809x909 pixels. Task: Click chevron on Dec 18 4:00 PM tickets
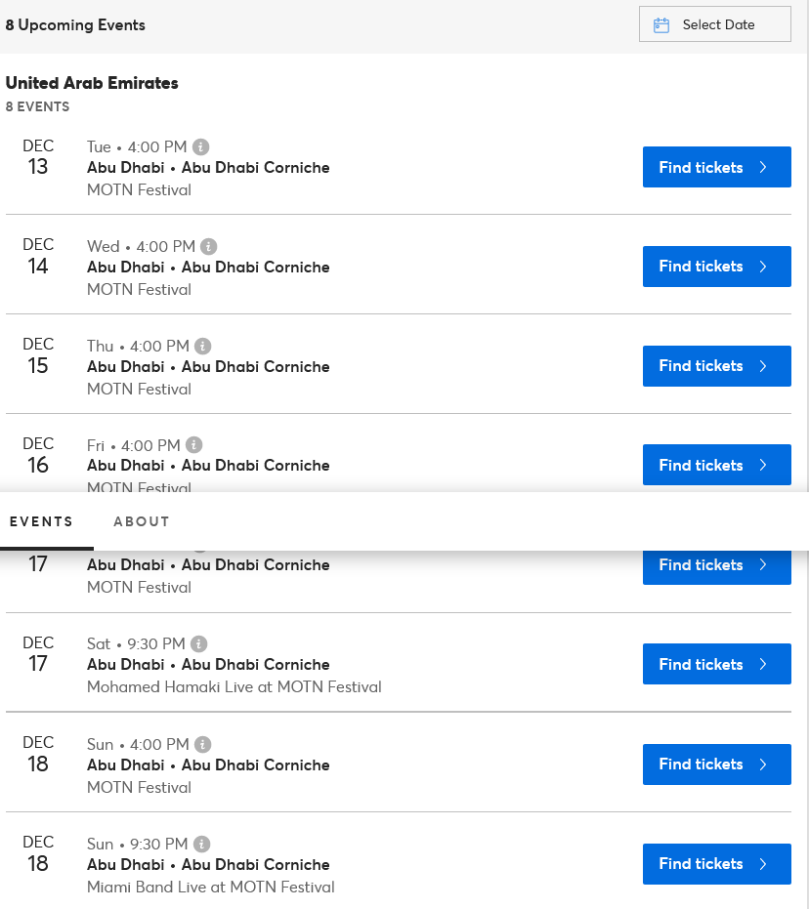(763, 764)
